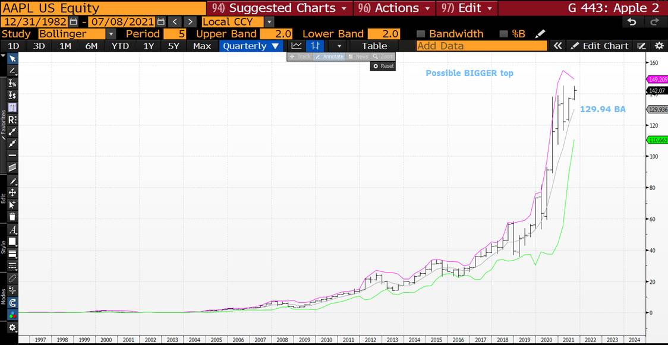This screenshot has width=668, height=345.
Task: Choose the percent change measure tool
Action: click(12, 83)
